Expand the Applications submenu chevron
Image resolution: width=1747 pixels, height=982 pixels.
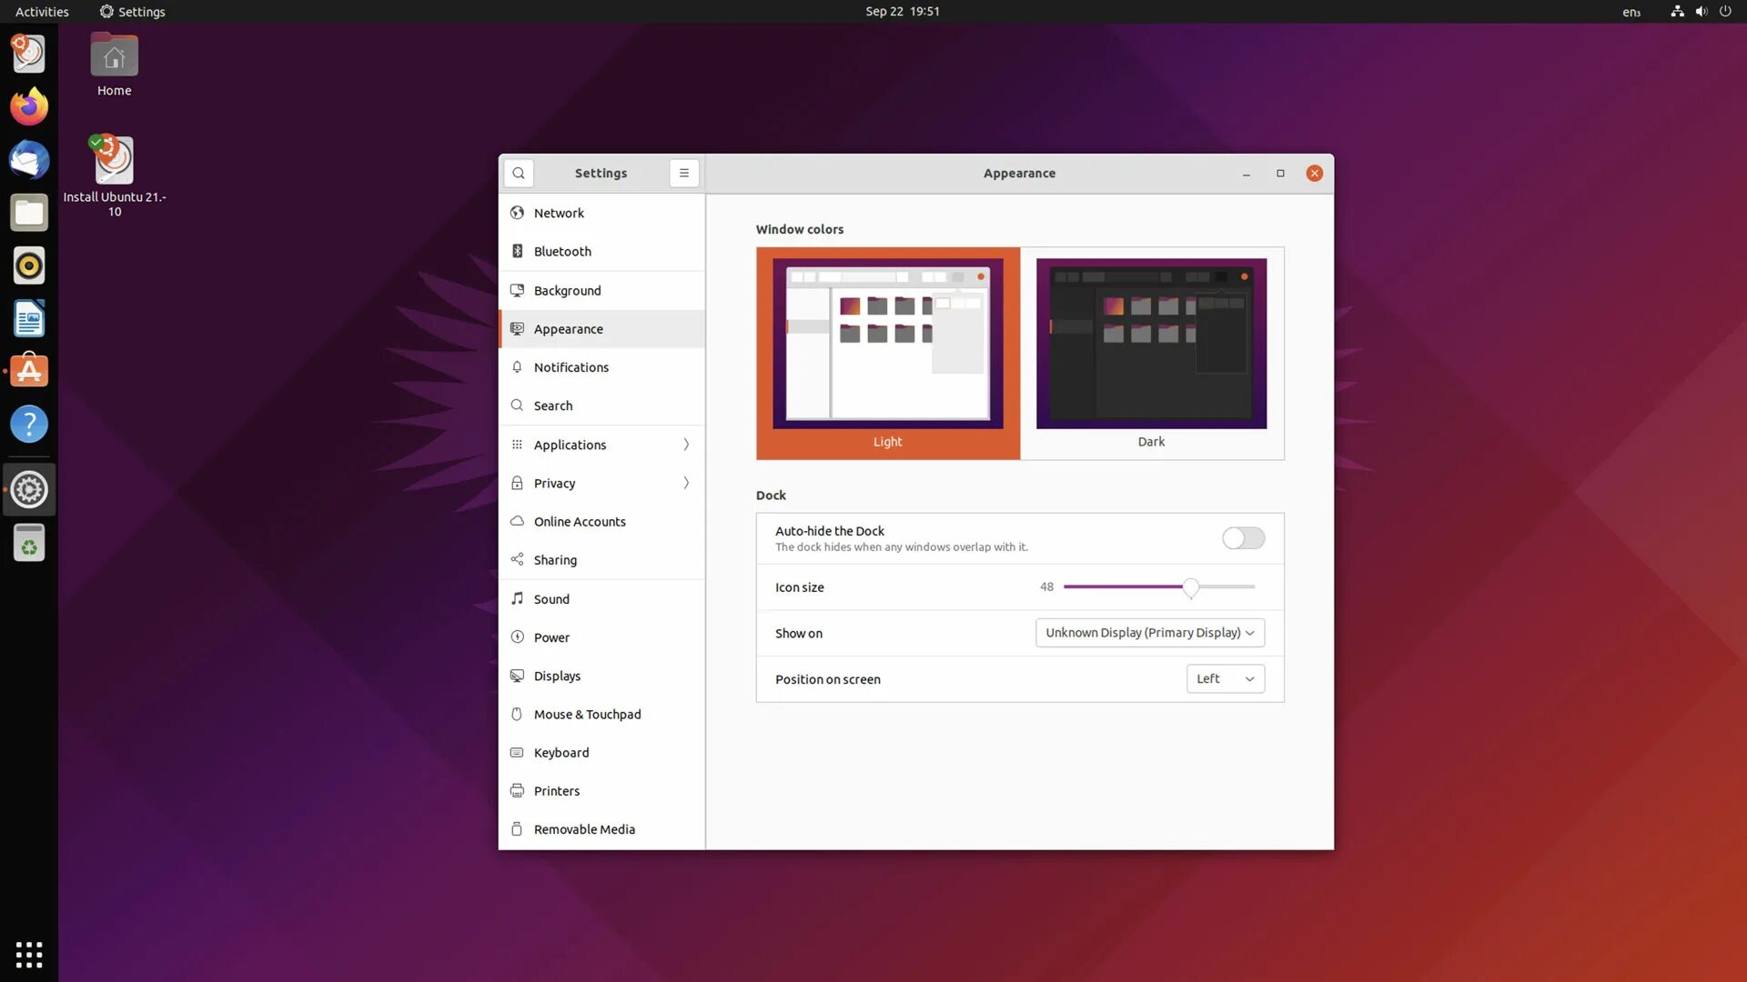click(686, 445)
